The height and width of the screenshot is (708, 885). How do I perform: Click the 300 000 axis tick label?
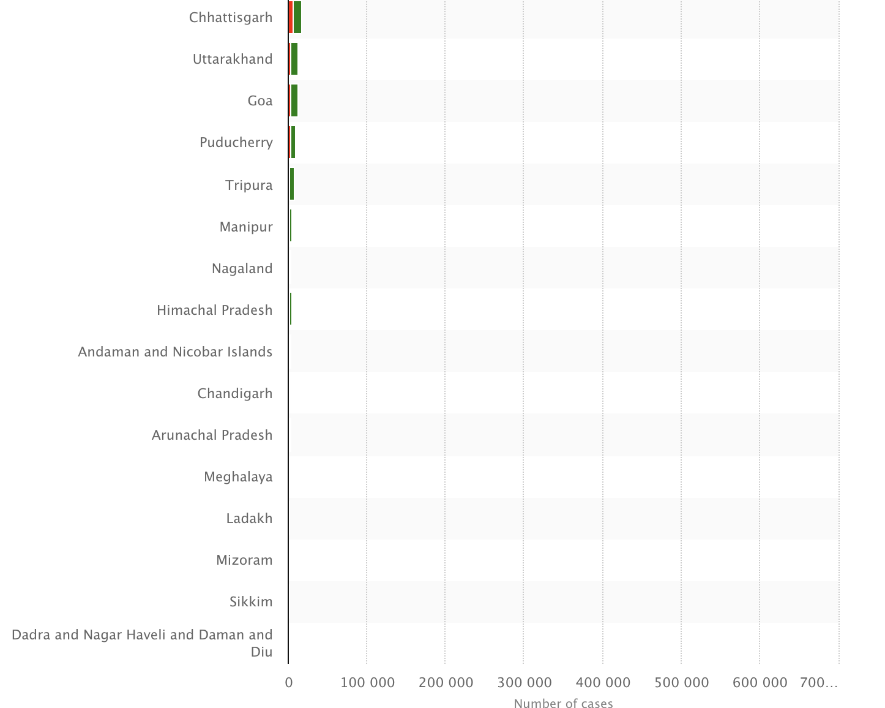click(524, 682)
